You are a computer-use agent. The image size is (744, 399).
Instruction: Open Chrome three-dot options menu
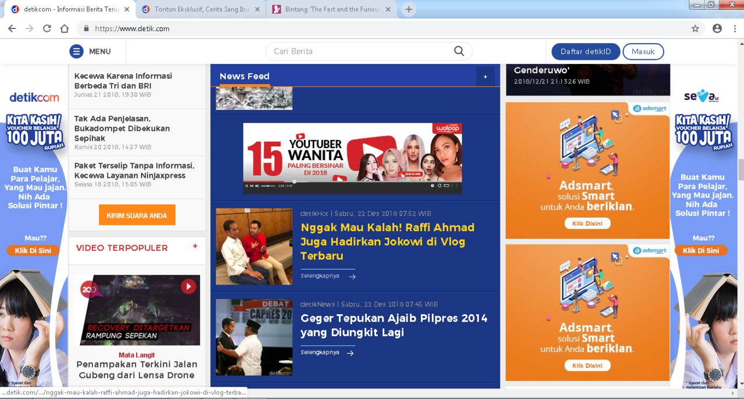(x=735, y=28)
